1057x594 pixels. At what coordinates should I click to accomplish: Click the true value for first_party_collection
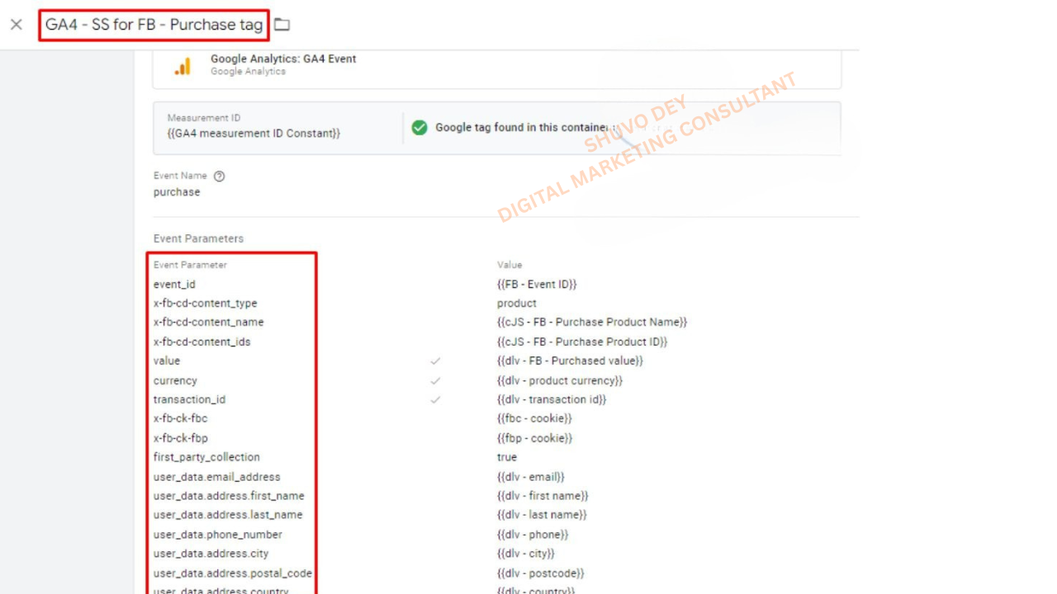[507, 457]
